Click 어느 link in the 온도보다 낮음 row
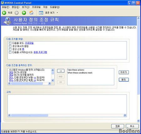Image resolution: width=141 pixels, height=134 pixels. pyautogui.click(x=11, y=78)
